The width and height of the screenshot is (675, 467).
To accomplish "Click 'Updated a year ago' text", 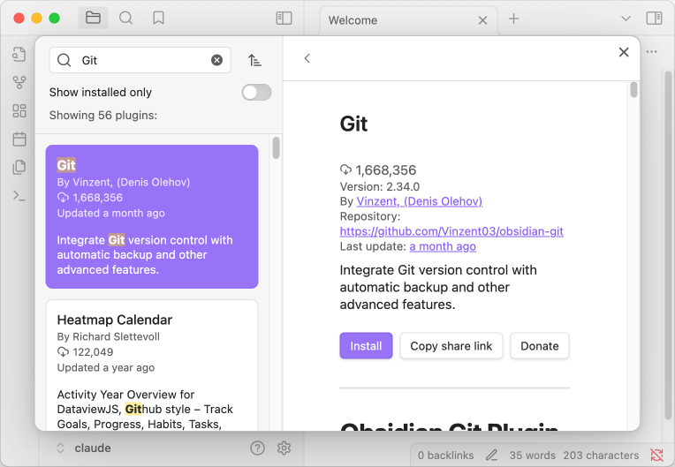I will pyautogui.click(x=106, y=367).
